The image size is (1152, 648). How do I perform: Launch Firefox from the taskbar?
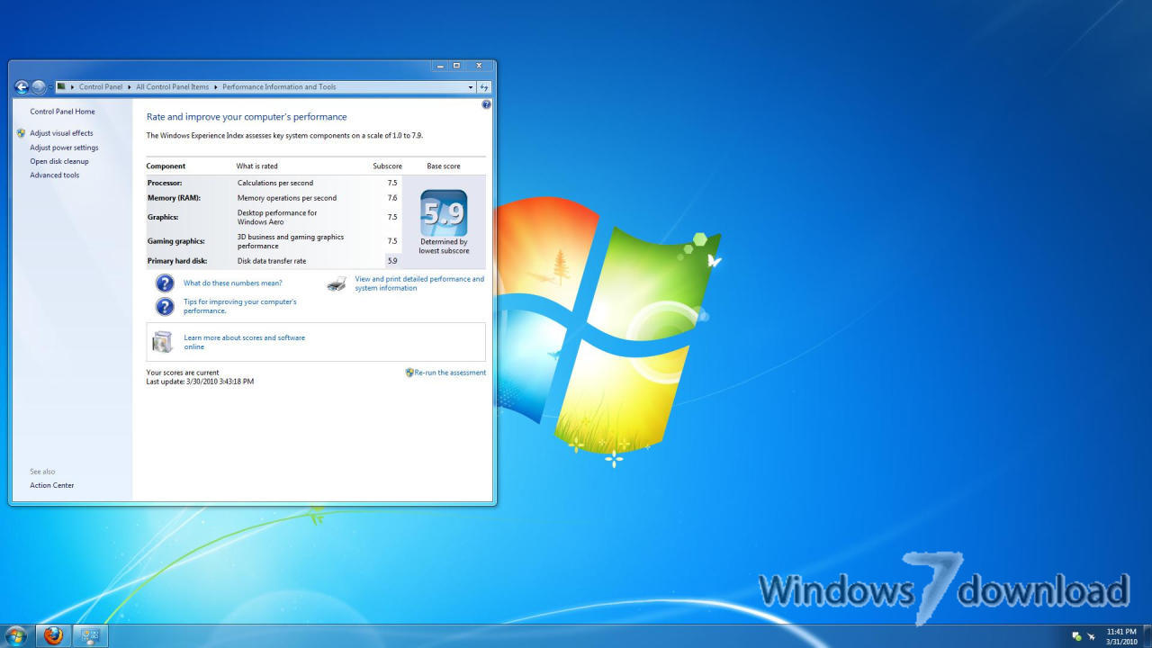point(53,636)
